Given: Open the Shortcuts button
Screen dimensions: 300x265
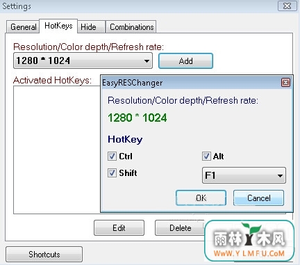Looking at the screenshot, I should 44,255.
